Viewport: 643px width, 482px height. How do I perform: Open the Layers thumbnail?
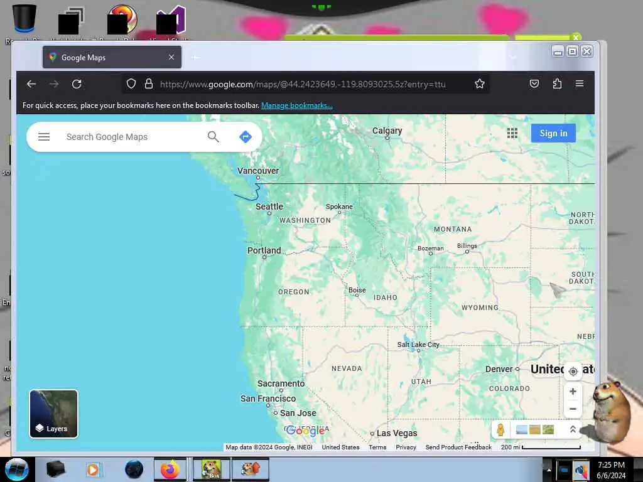[54, 414]
